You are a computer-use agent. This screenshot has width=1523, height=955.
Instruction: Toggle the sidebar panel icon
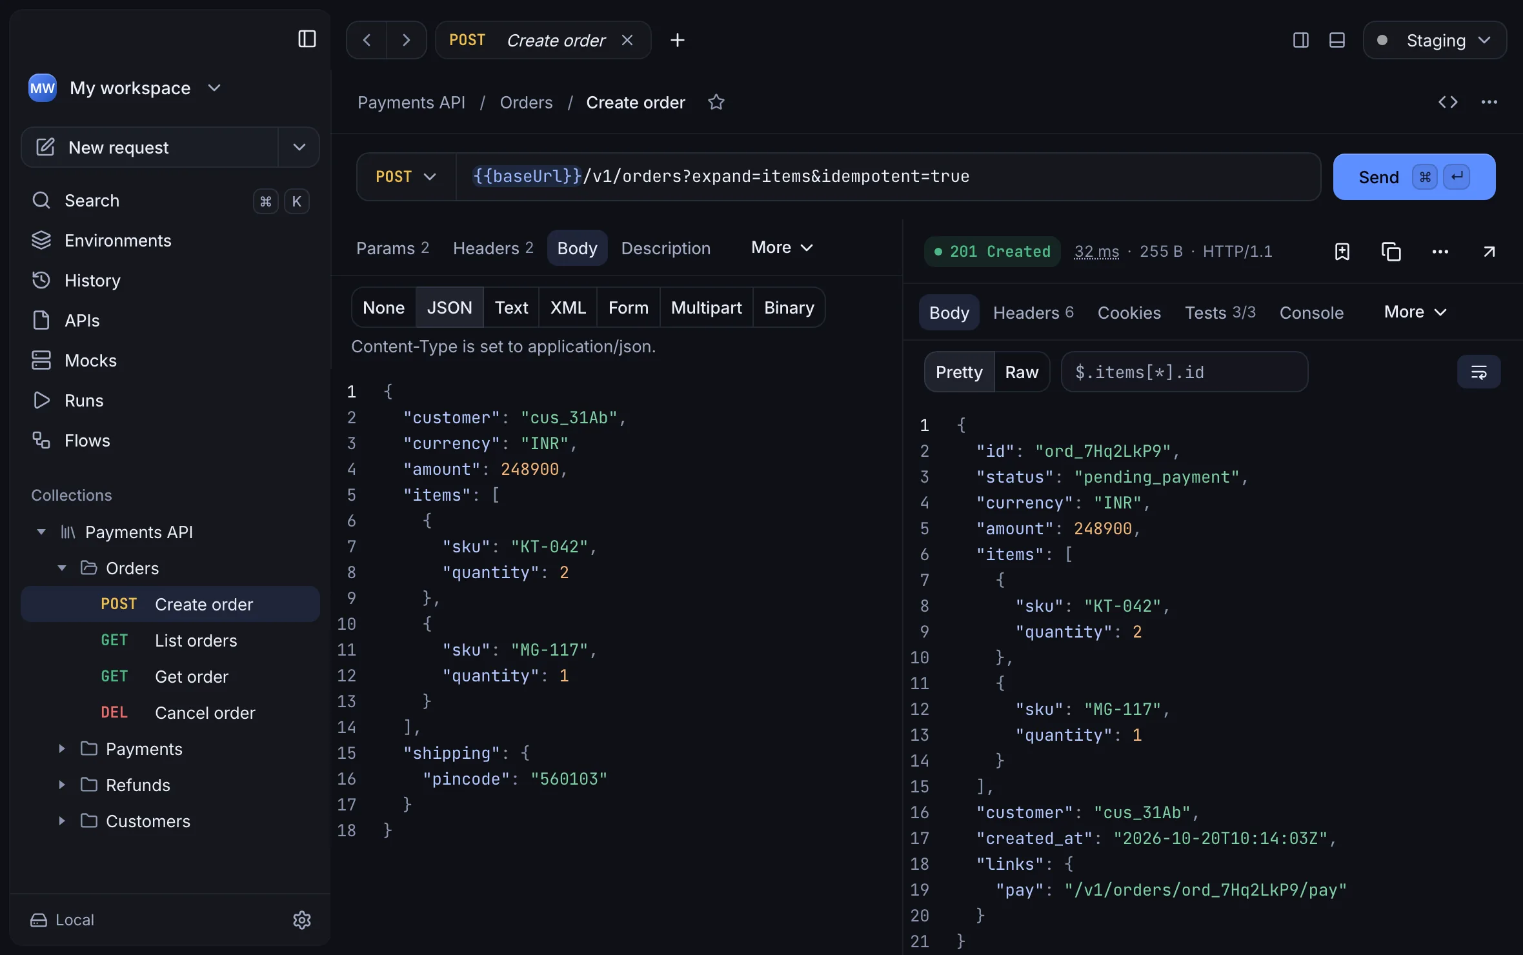[x=307, y=39]
